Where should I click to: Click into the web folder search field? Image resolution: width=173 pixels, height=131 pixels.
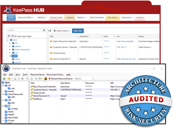(25, 30)
